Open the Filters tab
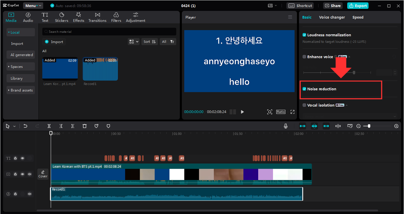This screenshot has width=404, height=214. tap(116, 17)
